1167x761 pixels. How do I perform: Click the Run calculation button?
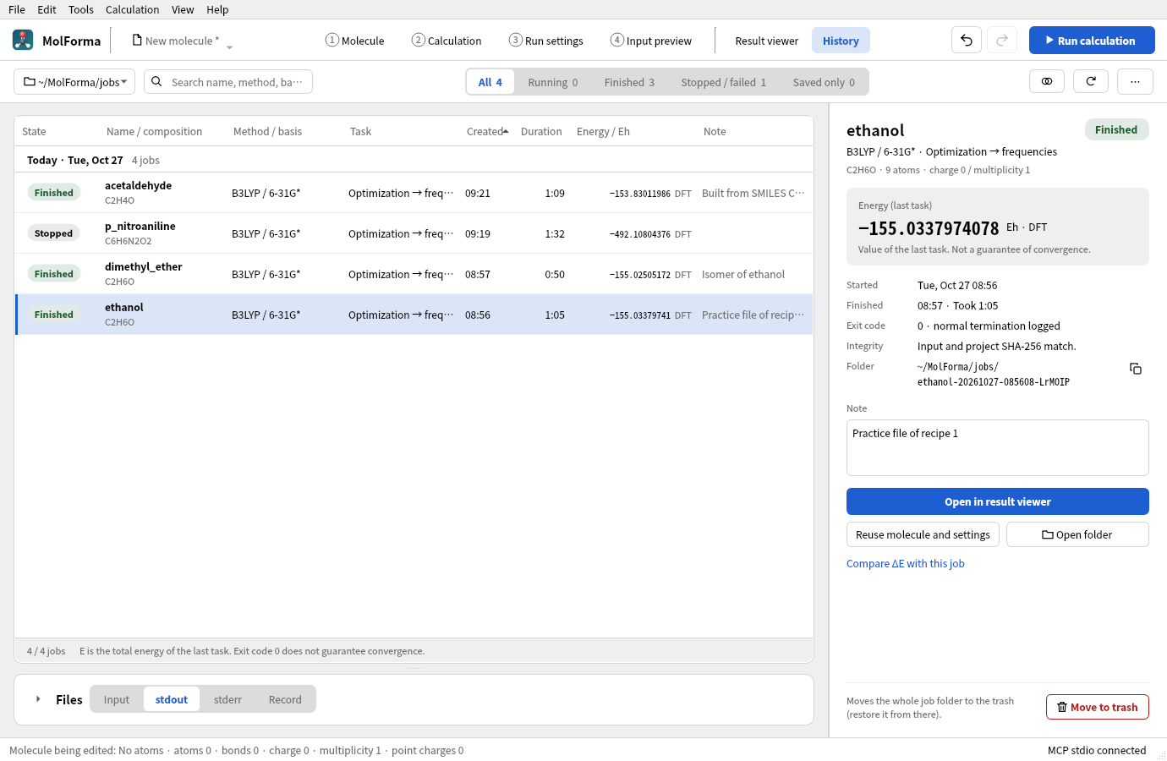pyautogui.click(x=1092, y=40)
